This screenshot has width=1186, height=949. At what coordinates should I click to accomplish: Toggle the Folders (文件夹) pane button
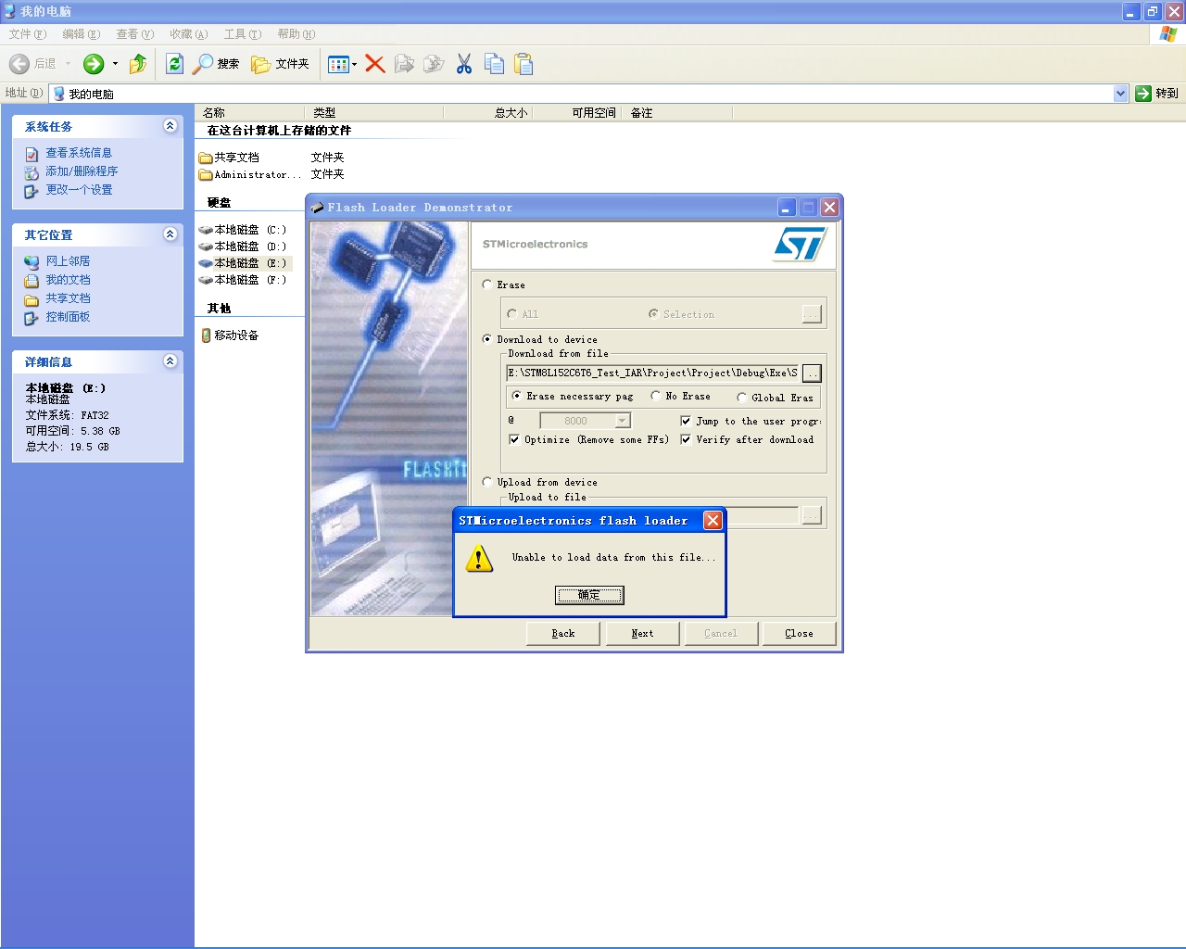coord(280,64)
